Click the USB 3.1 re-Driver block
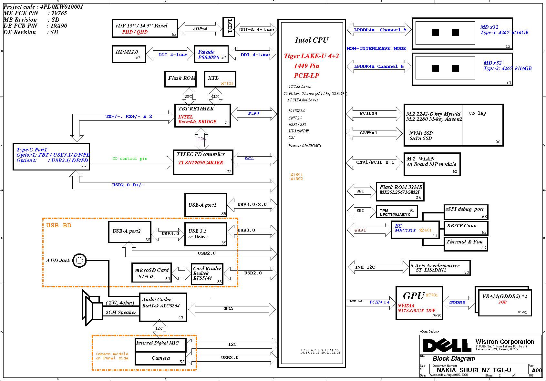Viewport: 546px width, 381px height. (206, 234)
